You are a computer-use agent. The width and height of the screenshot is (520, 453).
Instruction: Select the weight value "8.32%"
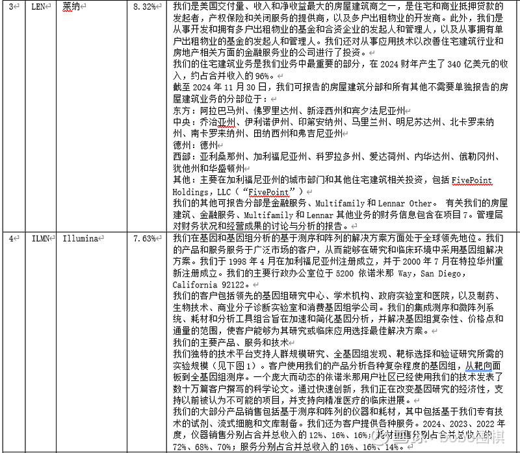point(144,6)
